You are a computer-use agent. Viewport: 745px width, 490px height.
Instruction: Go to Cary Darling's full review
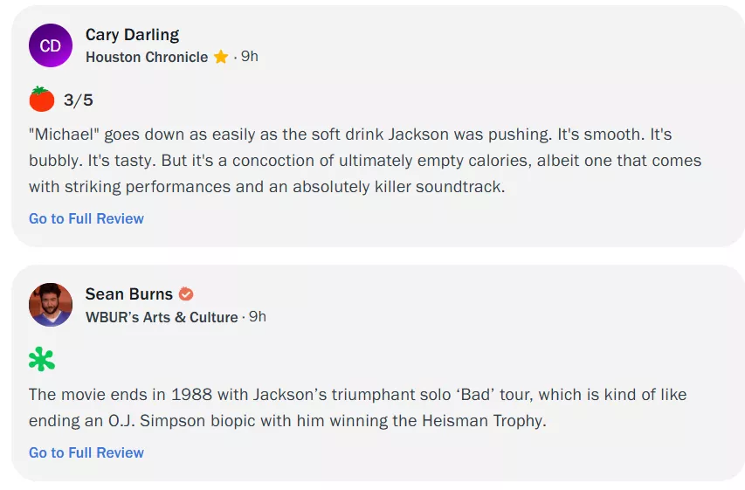pyautogui.click(x=86, y=218)
